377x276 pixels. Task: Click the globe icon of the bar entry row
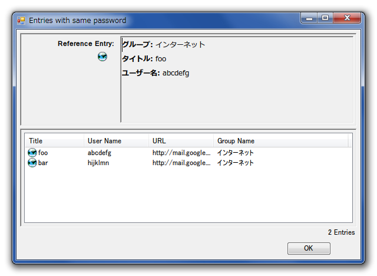pyautogui.click(x=32, y=163)
